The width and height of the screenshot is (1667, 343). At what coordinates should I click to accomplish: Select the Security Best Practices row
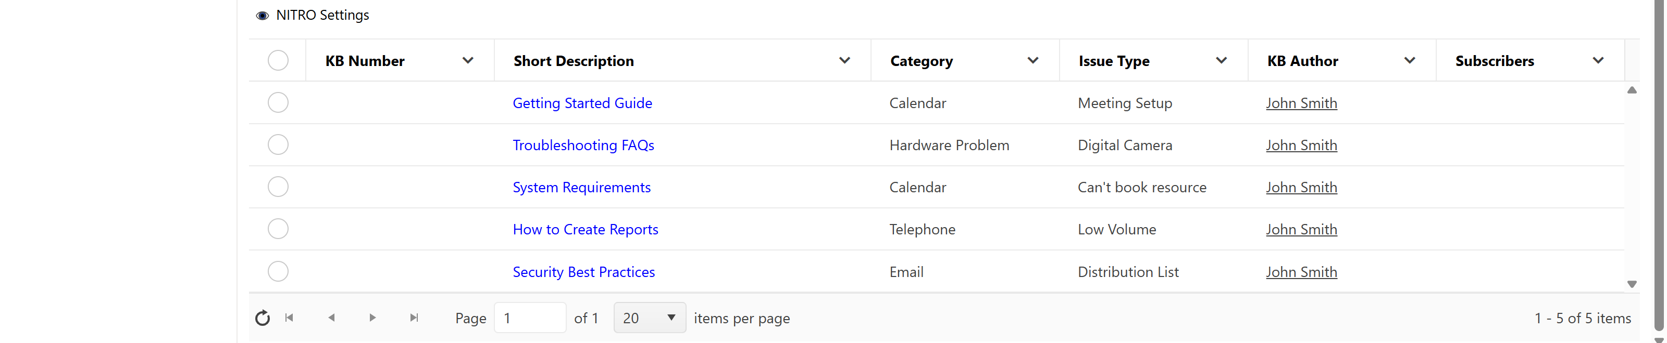[x=278, y=271]
